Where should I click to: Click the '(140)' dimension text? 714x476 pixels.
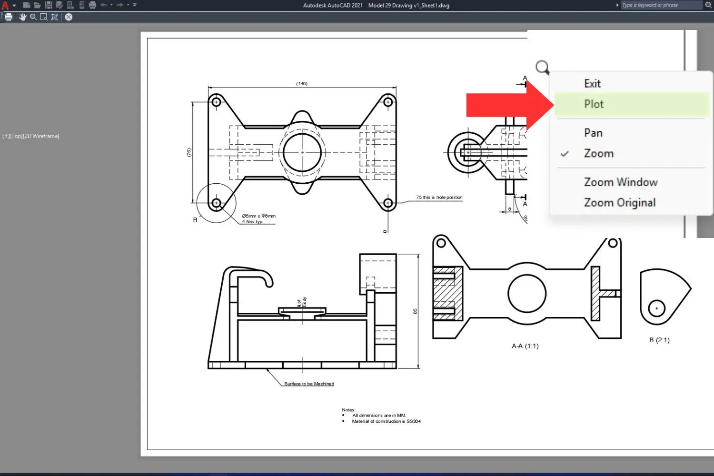(x=302, y=84)
